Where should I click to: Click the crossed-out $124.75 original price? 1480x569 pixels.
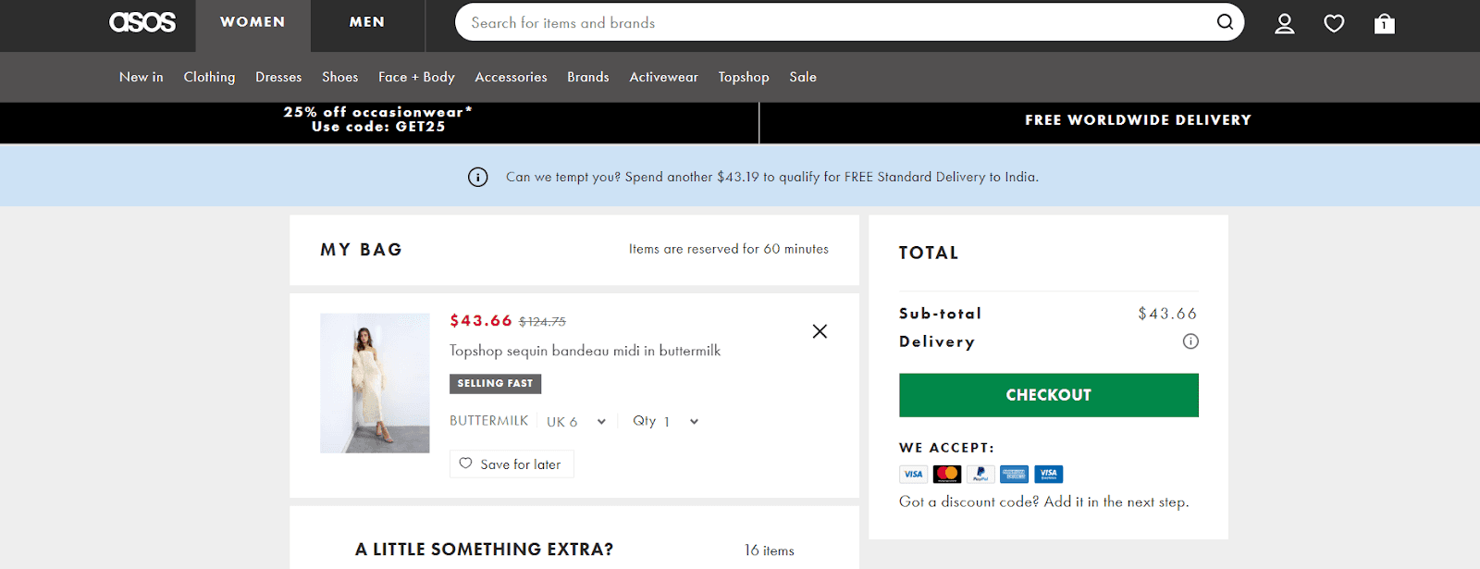[542, 322]
